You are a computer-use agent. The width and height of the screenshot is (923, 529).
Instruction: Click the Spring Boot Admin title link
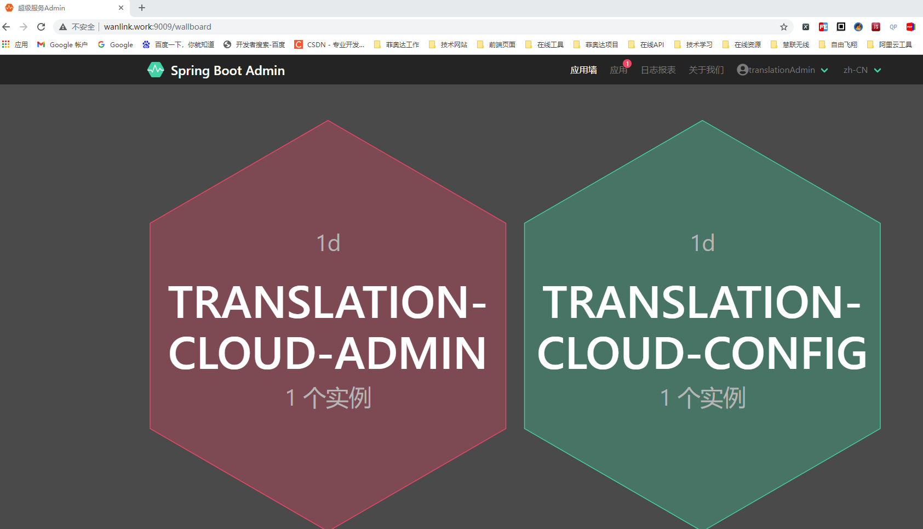coord(227,71)
